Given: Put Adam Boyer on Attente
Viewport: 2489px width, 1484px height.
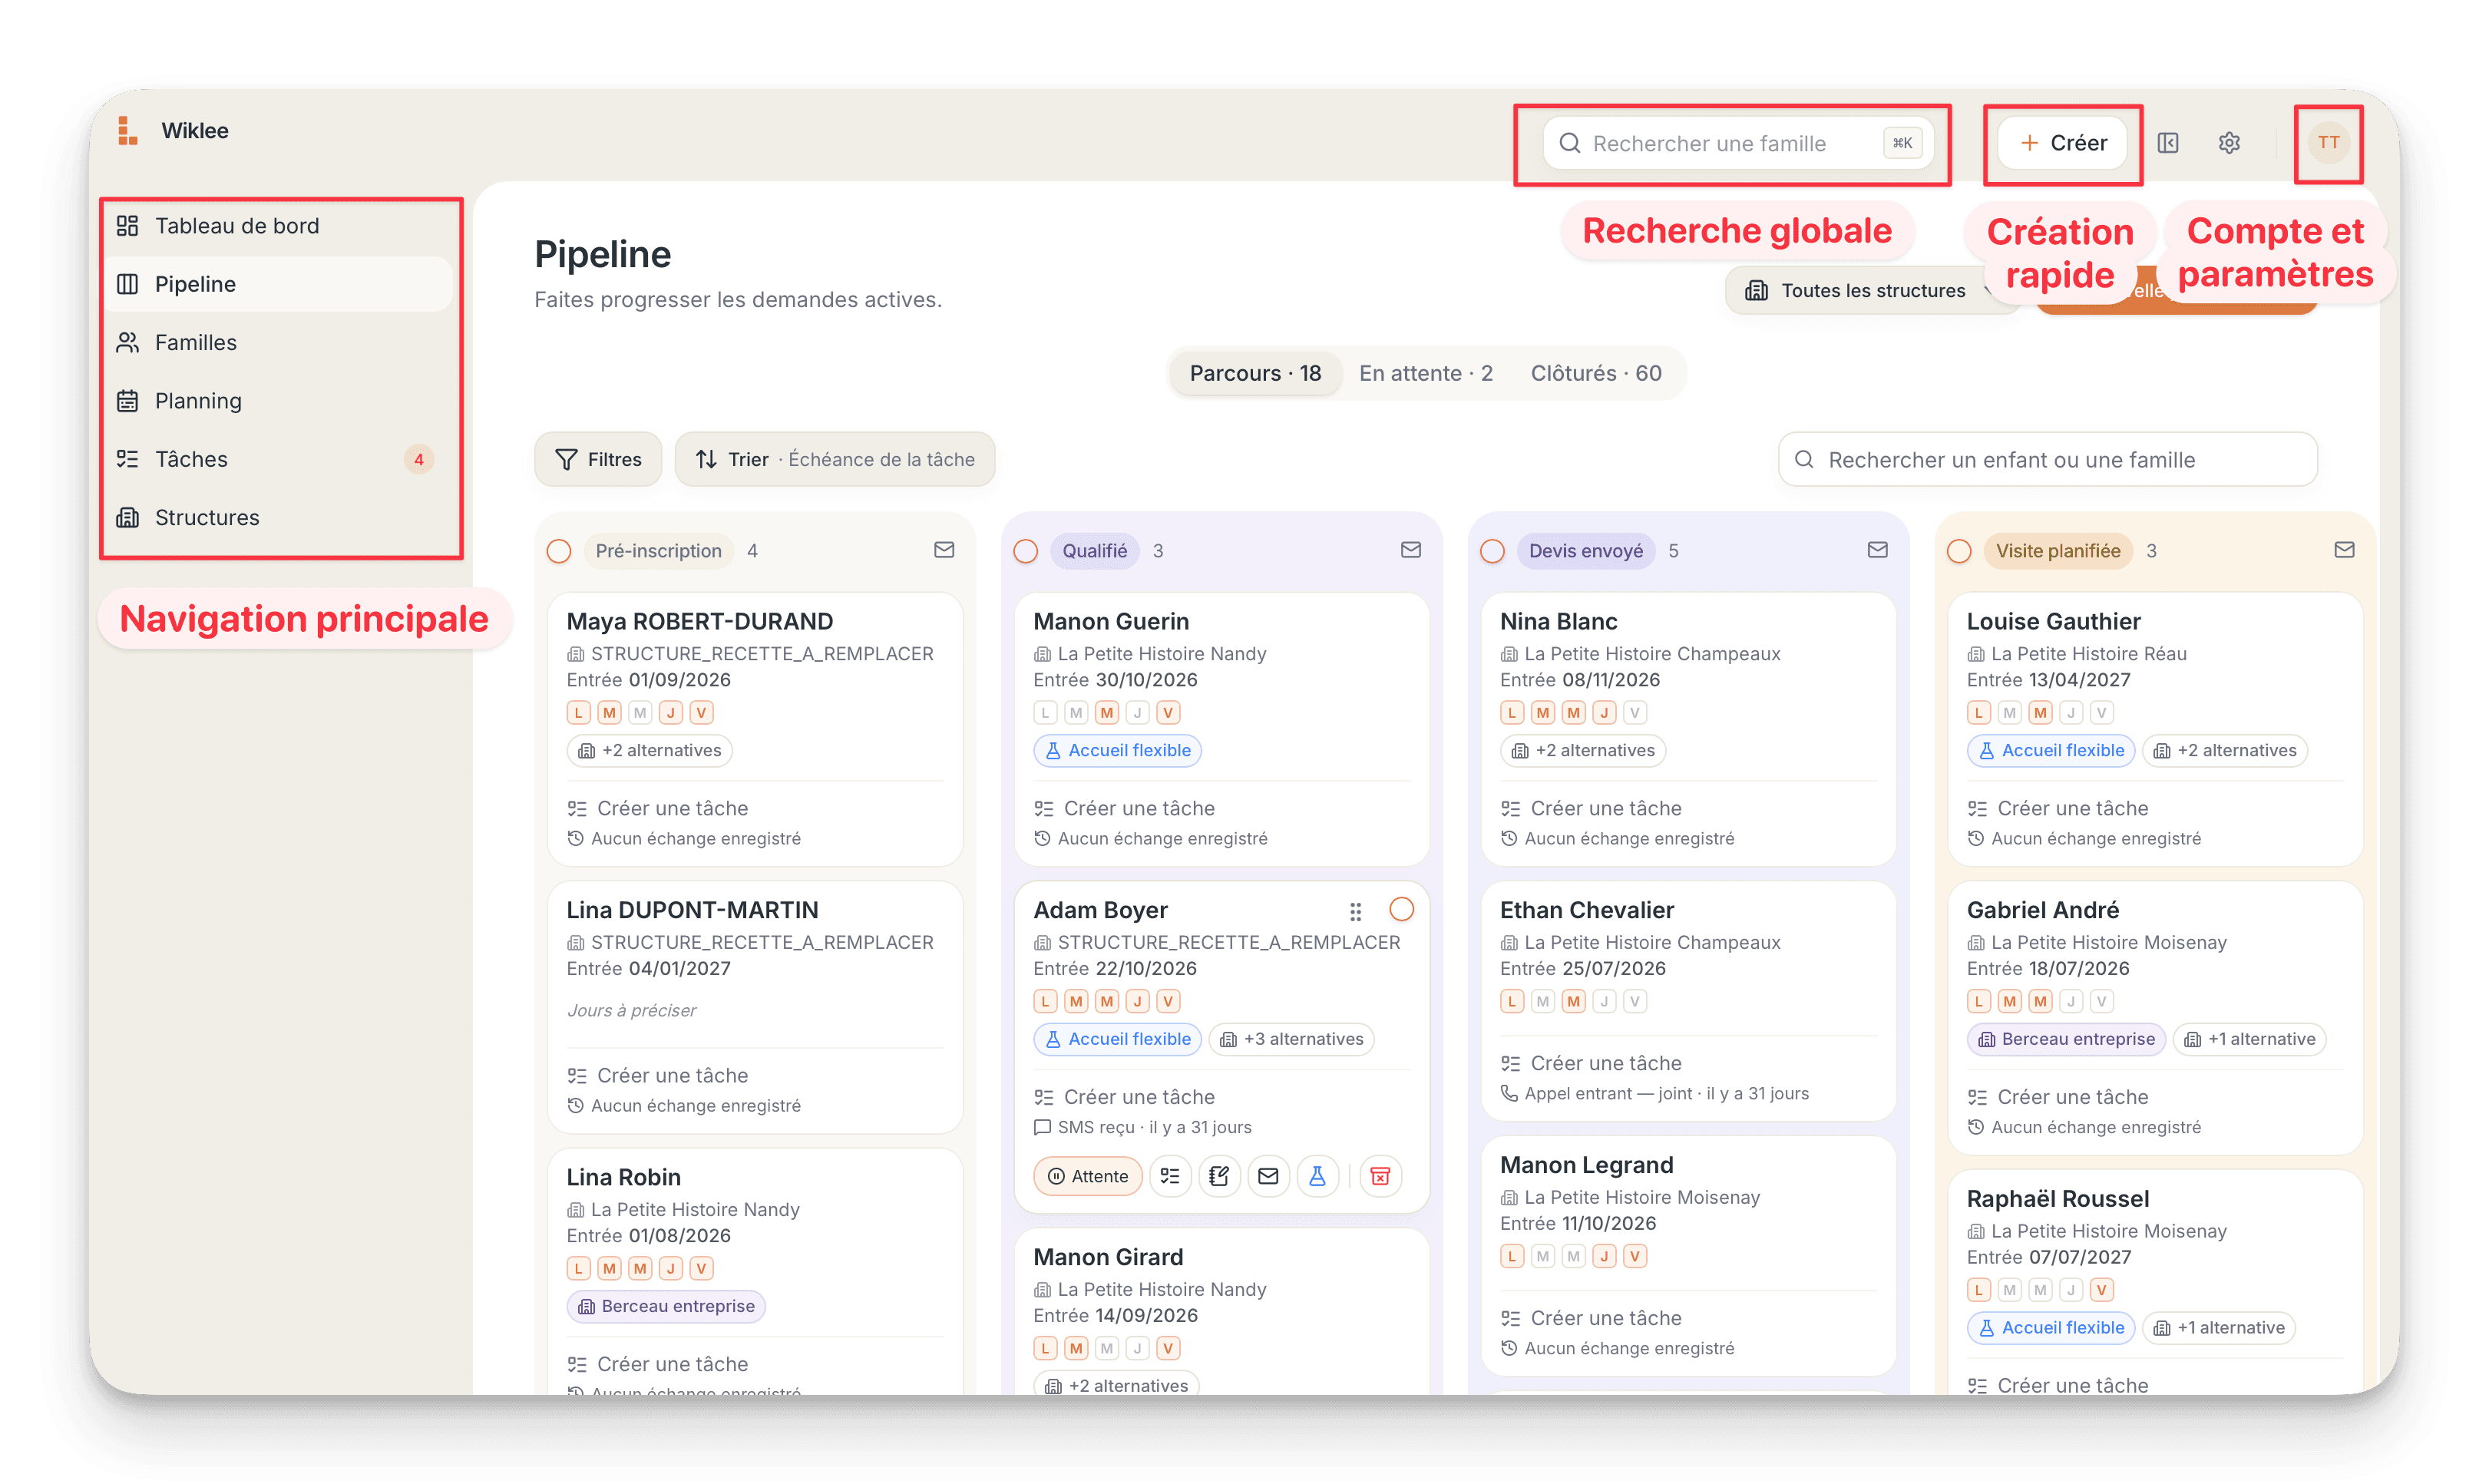Looking at the screenshot, I should (1087, 1176).
